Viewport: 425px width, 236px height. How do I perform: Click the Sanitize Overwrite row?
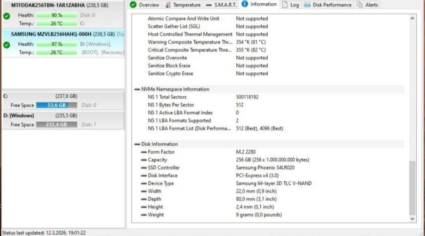(269, 58)
